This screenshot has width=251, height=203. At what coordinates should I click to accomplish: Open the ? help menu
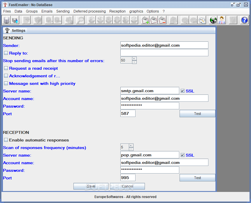[x=164, y=11]
